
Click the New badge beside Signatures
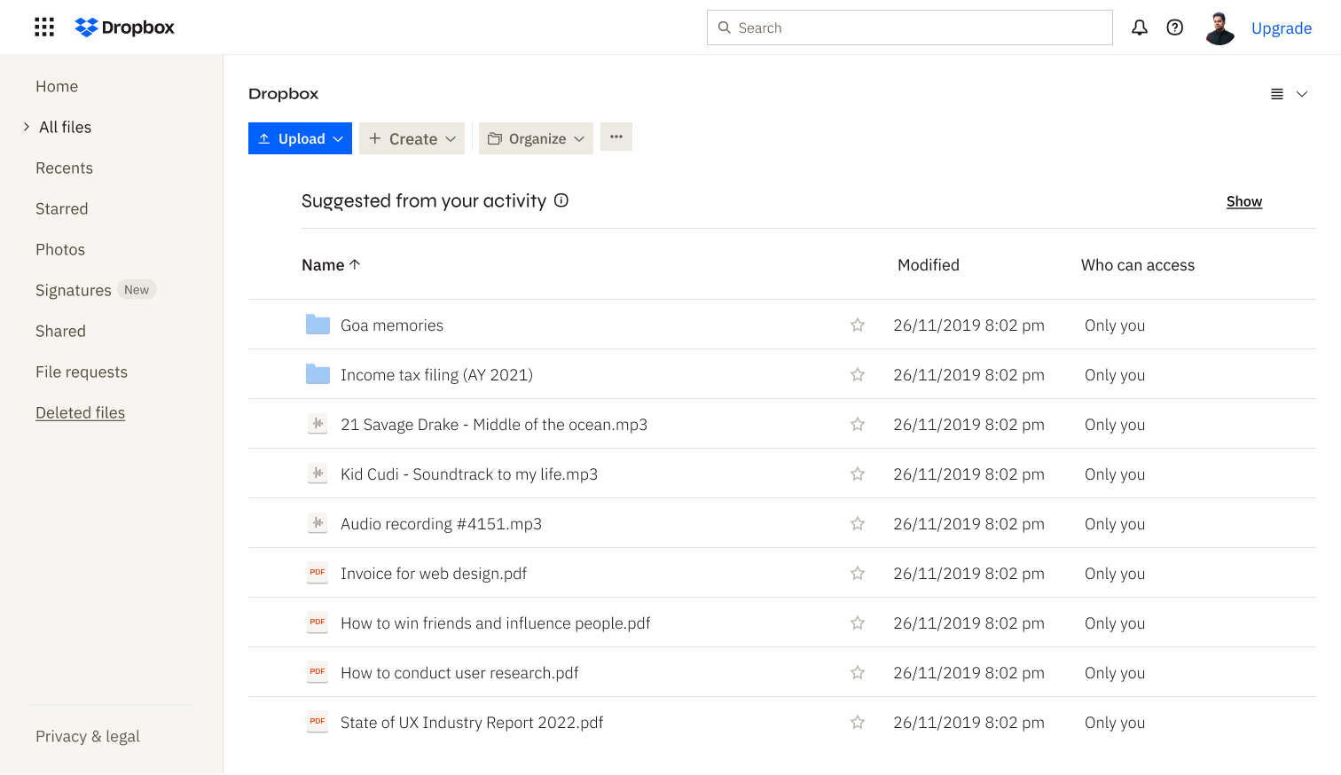point(137,289)
